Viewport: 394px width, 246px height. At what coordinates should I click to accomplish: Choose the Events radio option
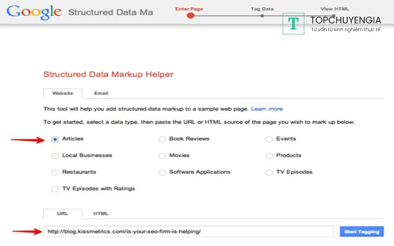[269, 139]
